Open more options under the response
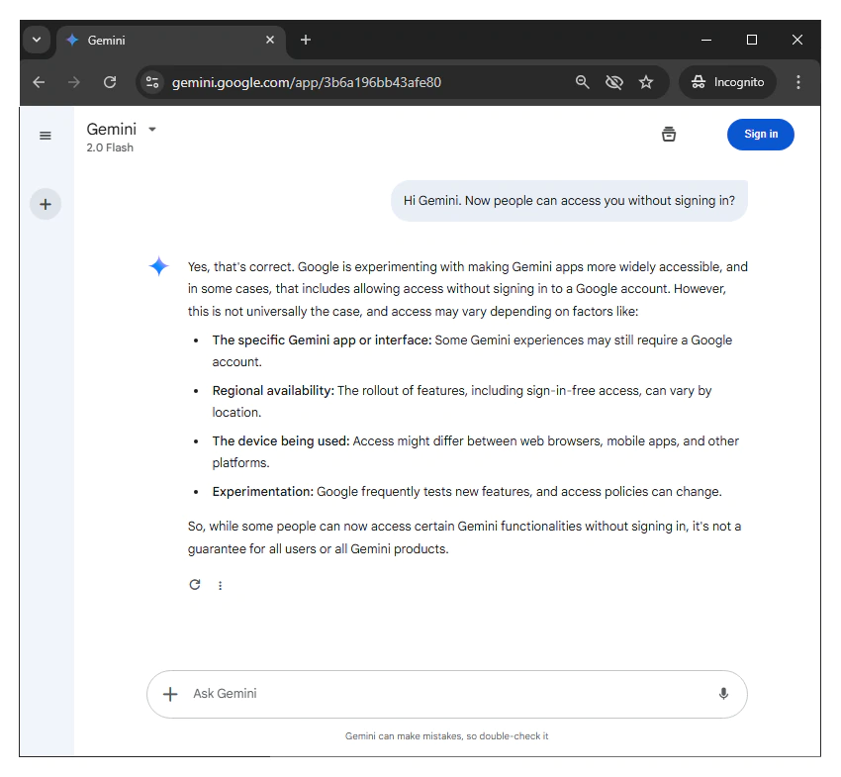The height and width of the screenshot is (777, 841). [220, 585]
